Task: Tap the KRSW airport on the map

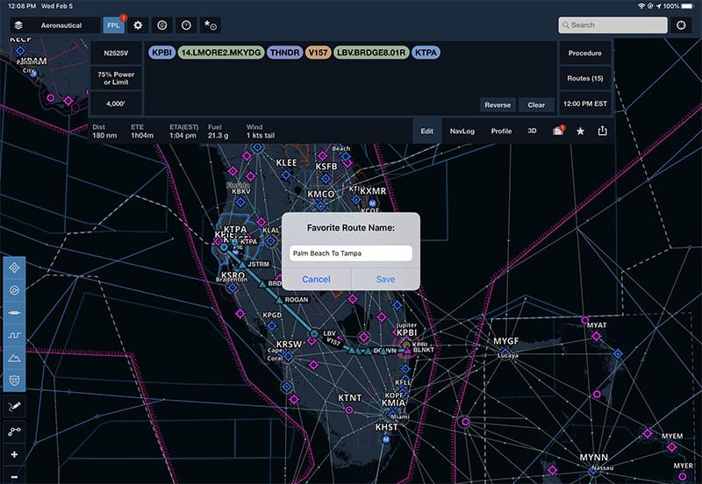Action: (289, 356)
